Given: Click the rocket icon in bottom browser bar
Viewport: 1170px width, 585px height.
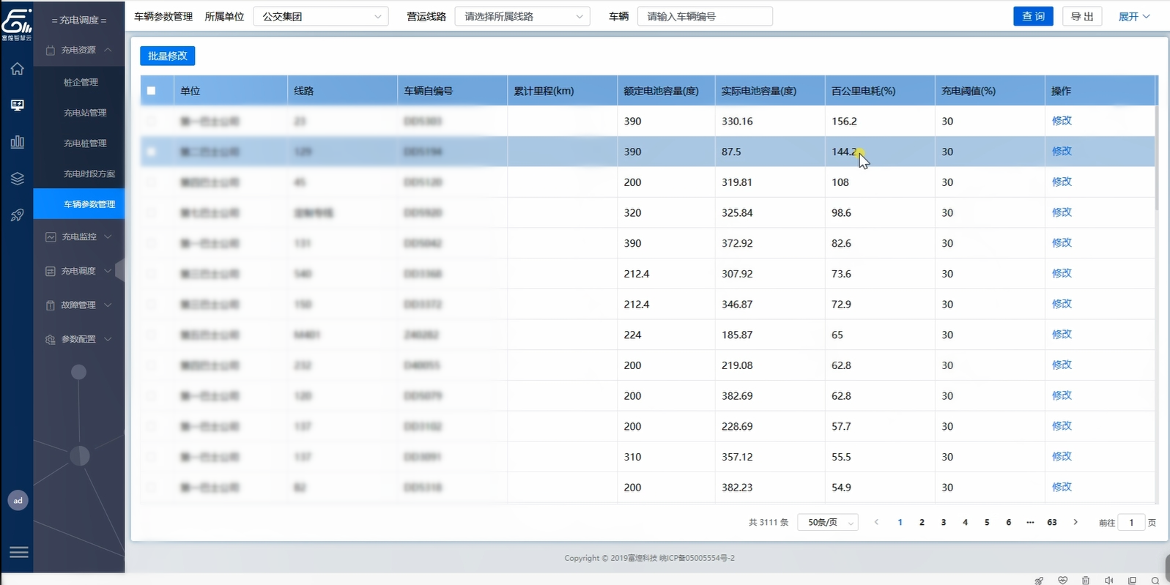Looking at the screenshot, I should (x=1039, y=580).
